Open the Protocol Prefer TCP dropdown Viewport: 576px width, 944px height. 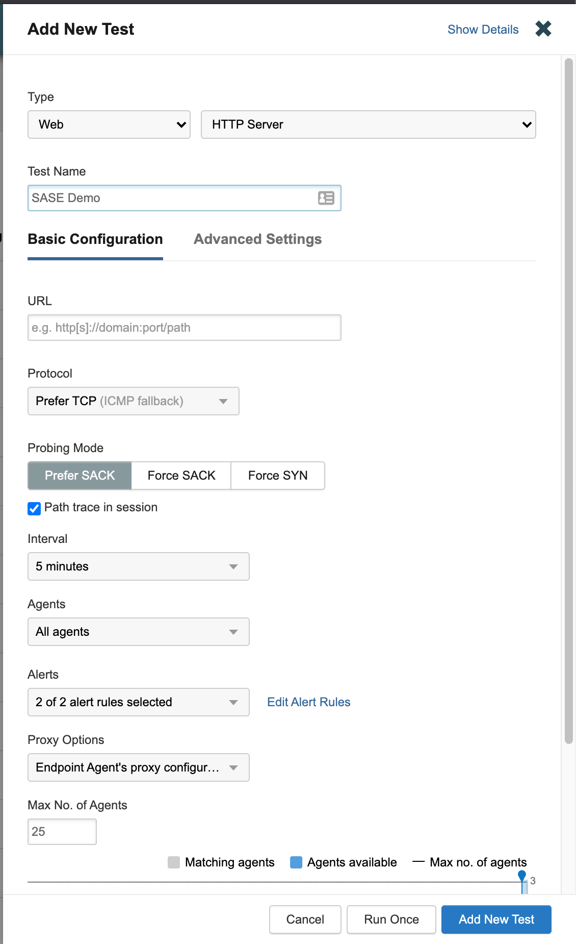pyautogui.click(x=133, y=401)
